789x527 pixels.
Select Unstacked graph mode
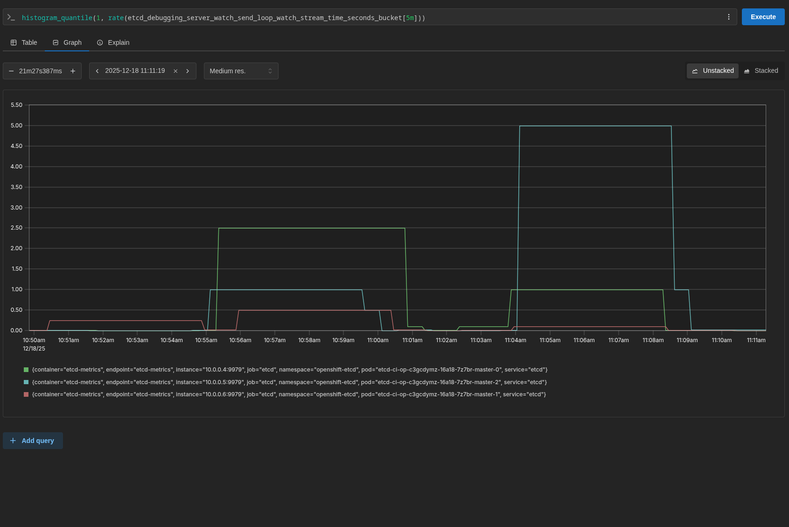712,71
